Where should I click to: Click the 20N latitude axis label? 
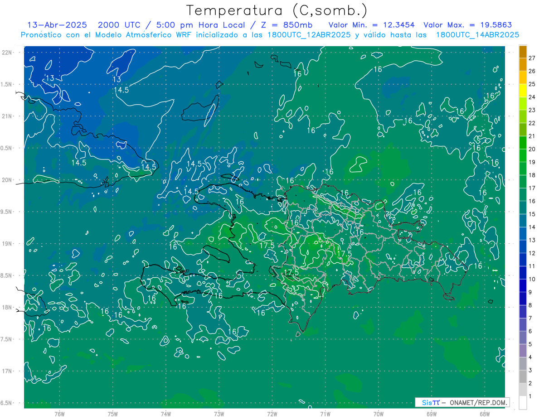coord(7,180)
